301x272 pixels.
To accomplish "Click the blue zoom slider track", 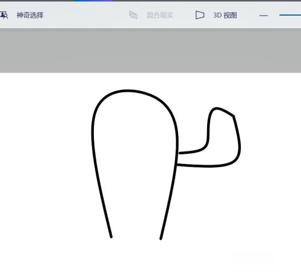I will (290, 15).
